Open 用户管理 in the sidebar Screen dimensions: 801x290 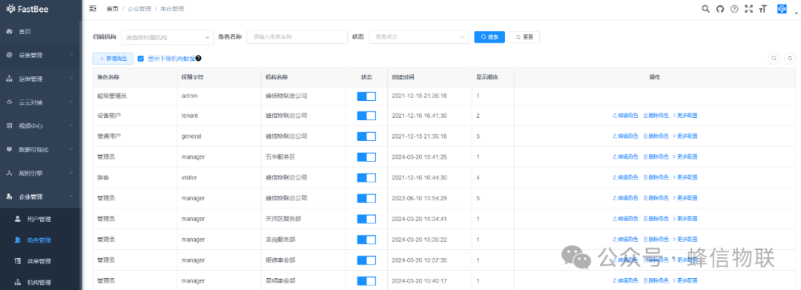[41, 219]
